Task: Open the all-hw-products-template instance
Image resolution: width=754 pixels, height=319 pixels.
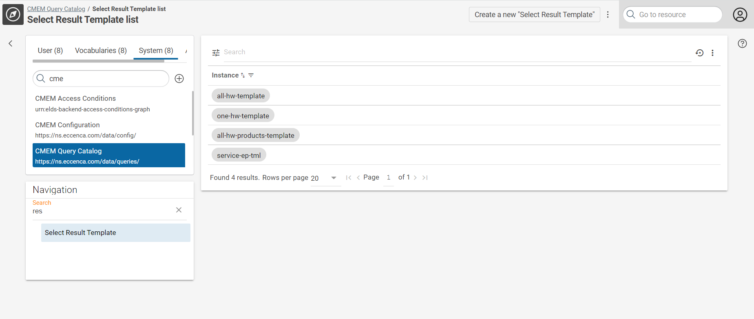Action: tap(255, 135)
